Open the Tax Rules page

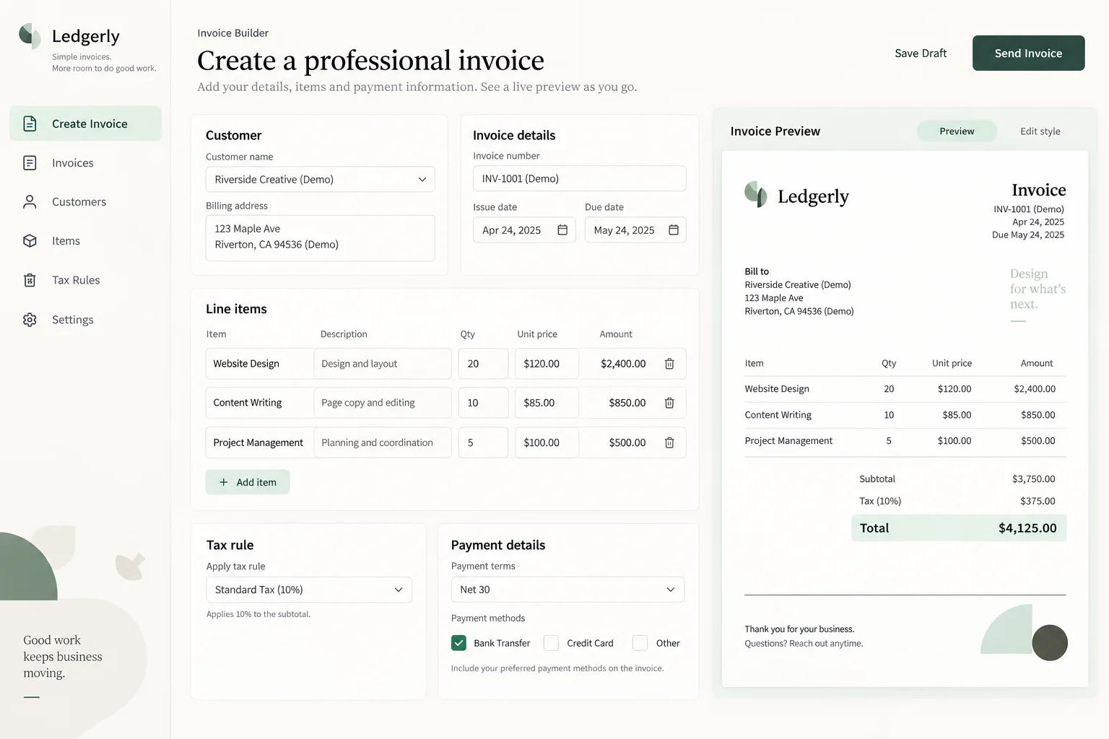85,280
